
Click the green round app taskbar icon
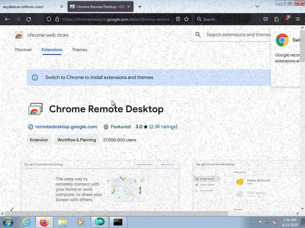pos(100,222)
